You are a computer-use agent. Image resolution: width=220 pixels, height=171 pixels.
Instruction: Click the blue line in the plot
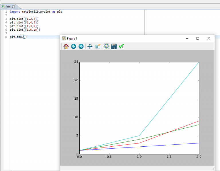[x=169, y=145]
